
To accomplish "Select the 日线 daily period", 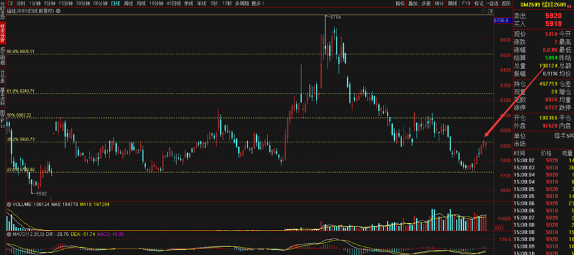I will [115, 4].
